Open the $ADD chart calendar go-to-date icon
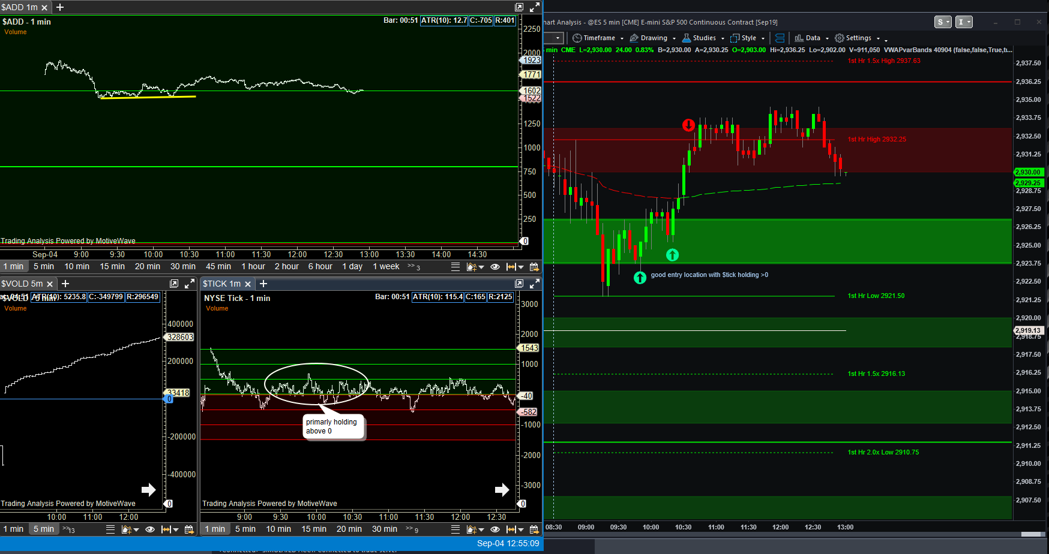This screenshot has width=1049, height=554. (x=534, y=267)
